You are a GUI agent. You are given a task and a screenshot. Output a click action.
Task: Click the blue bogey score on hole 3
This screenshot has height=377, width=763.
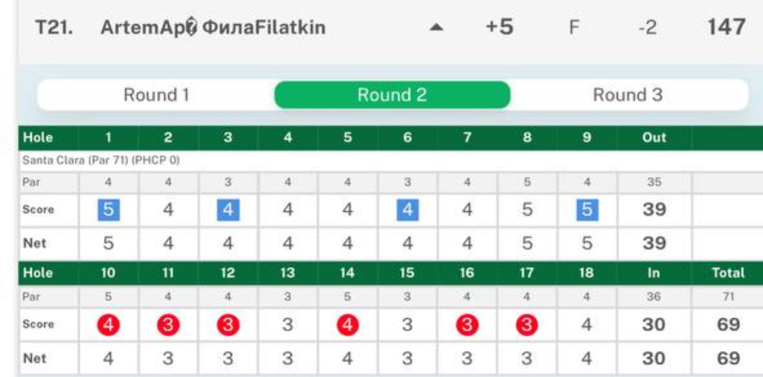point(228,210)
